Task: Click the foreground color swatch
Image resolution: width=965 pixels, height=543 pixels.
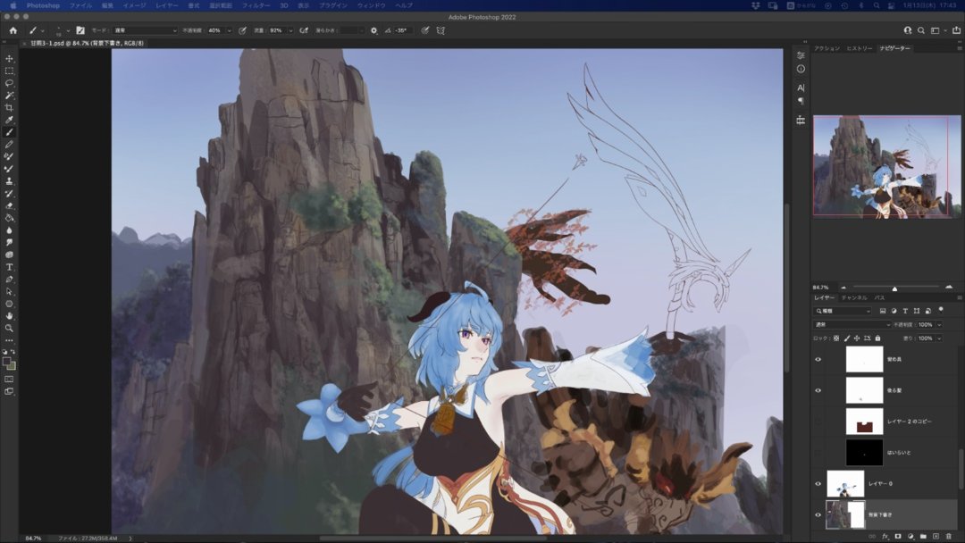Action: (x=7, y=363)
